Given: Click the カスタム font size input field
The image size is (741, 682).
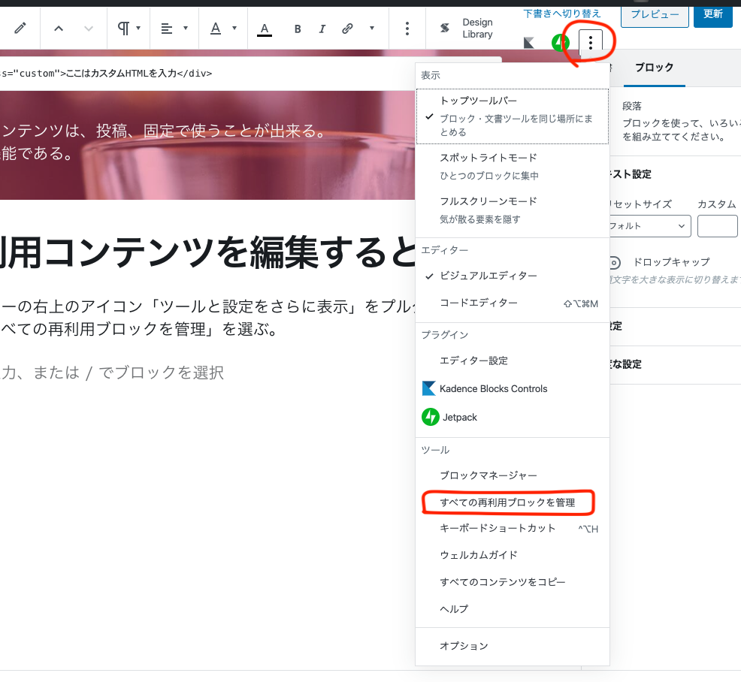Looking at the screenshot, I should coord(717,225).
